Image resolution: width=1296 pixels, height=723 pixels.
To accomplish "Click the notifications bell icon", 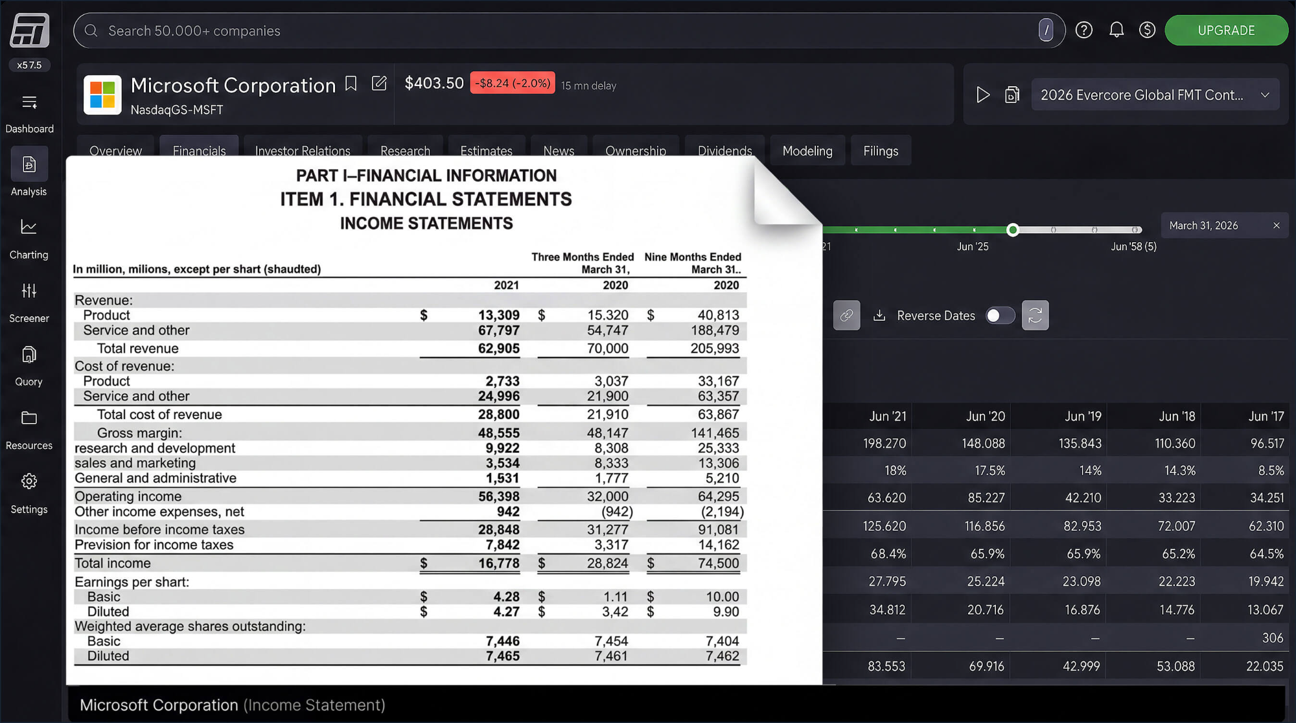I will pos(1116,30).
